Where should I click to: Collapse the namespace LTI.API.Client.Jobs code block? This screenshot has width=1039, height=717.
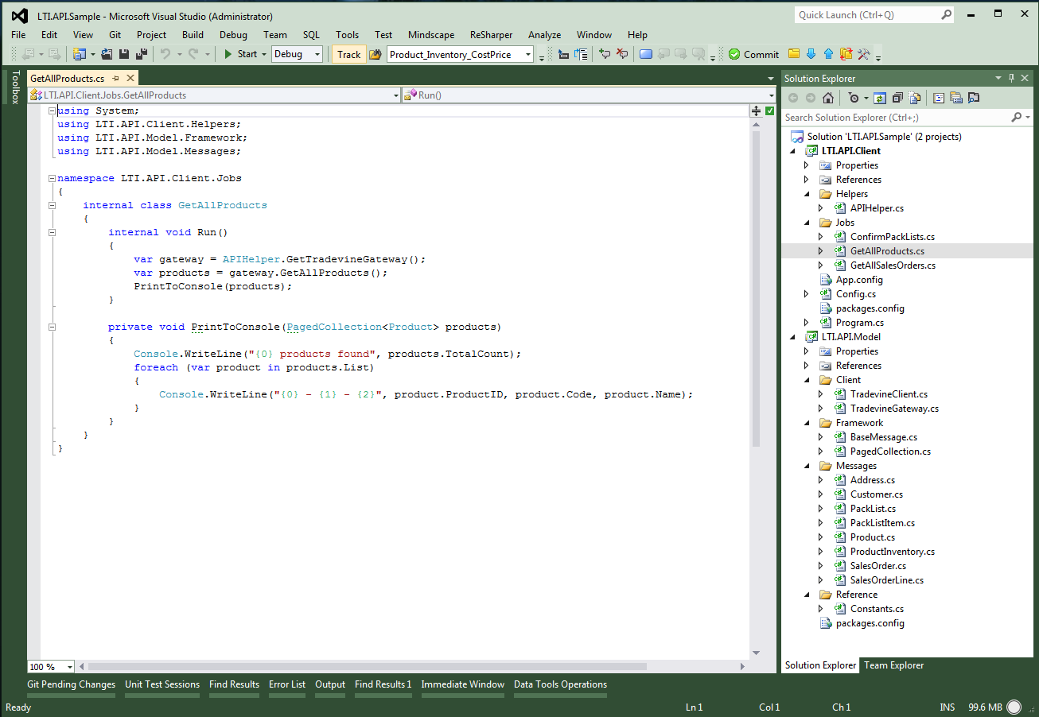coord(52,178)
